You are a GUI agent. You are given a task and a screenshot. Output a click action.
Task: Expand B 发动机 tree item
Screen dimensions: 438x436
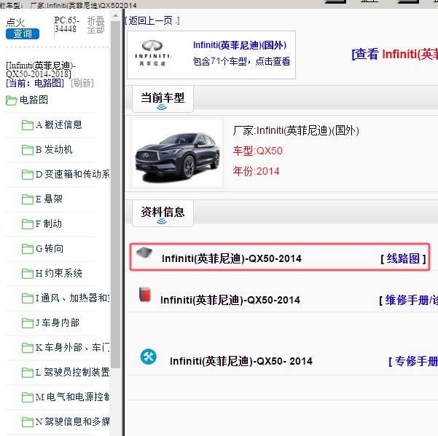(54, 150)
